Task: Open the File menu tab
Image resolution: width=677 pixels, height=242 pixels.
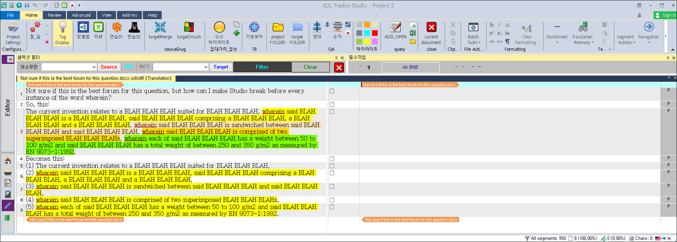Action: [10, 15]
